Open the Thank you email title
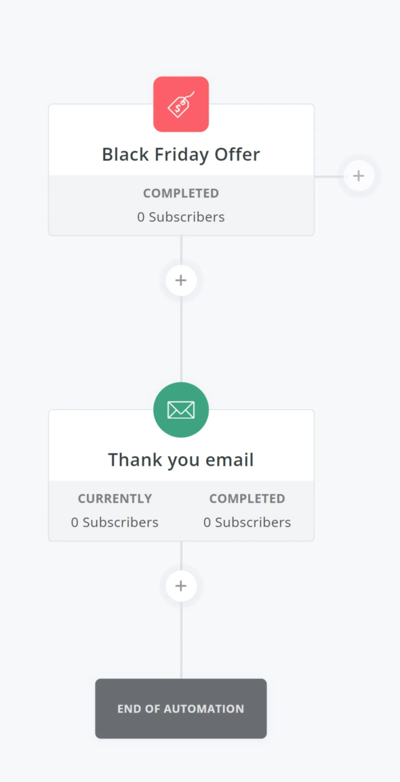The image size is (400, 782). 181,460
